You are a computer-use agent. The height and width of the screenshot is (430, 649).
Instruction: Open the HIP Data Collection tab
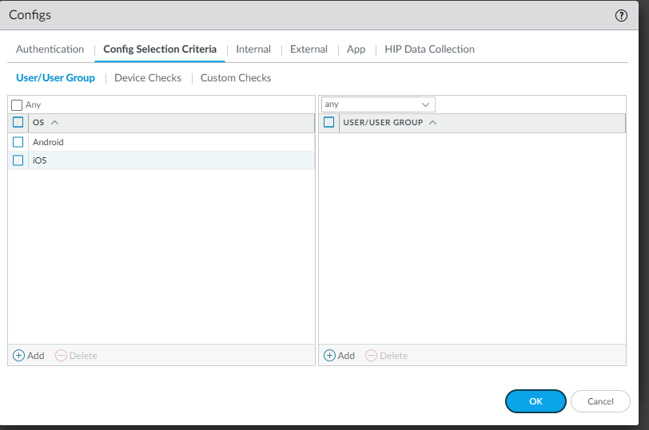(x=429, y=49)
